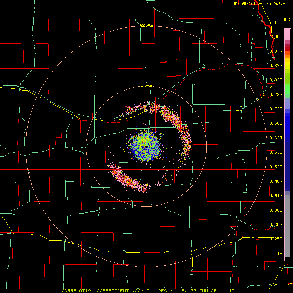Select the 0.413 scale value label
This screenshot has width=293, height=293.
click(x=276, y=196)
